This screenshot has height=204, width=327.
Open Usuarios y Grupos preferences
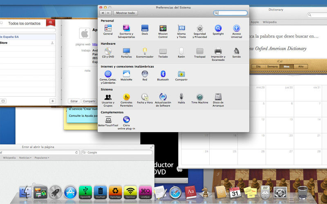point(108,100)
